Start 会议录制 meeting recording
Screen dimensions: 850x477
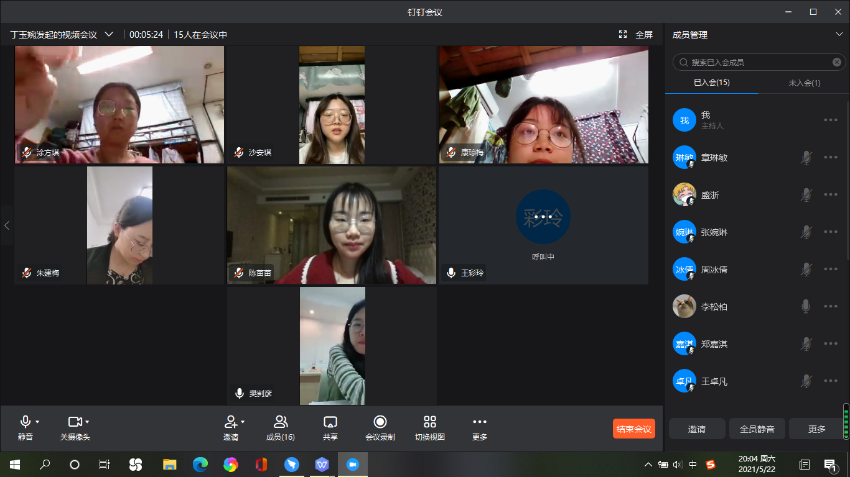(x=380, y=422)
